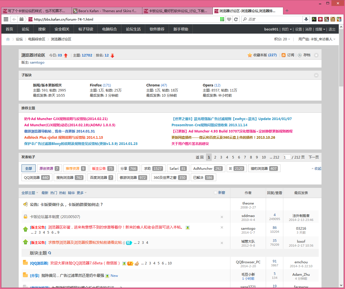The height and width of the screenshot is (289, 345).
Task: Click the forum home breadcrumb icon
Action: tap(8, 39)
